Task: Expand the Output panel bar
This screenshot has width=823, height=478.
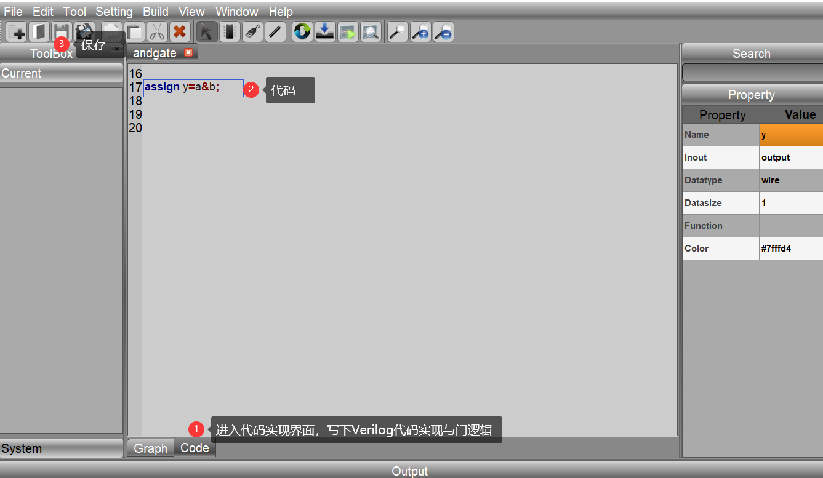Action: 411,471
